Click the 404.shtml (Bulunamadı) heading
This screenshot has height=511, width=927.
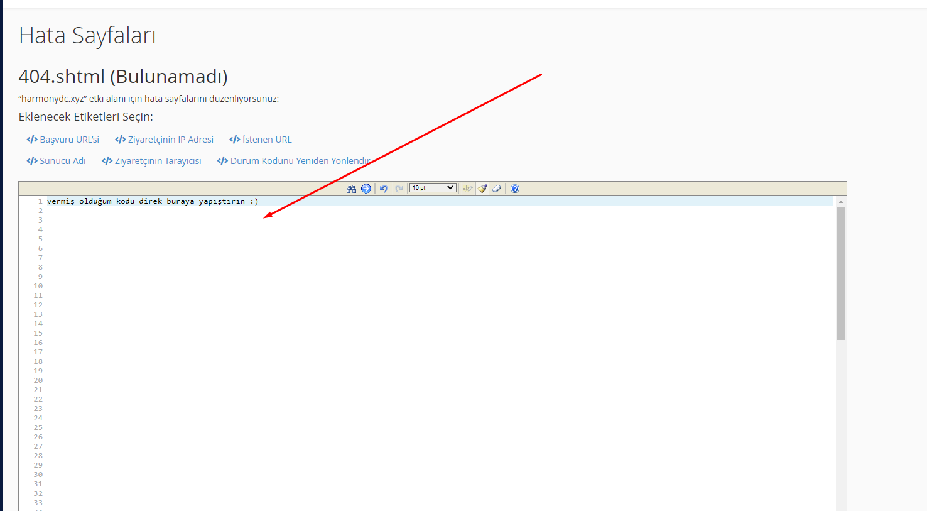tap(122, 77)
